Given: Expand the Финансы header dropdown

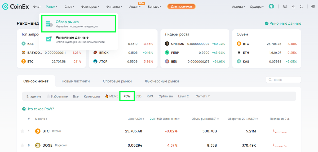Looking at the screenshot, I should click(114, 7).
